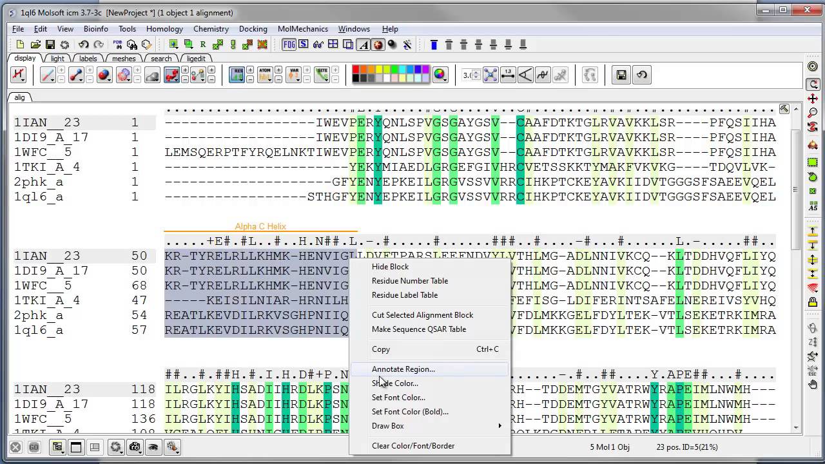Choose Annotate Region... from context menu
This screenshot has height=464, width=825.
pyautogui.click(x=430, y=369)
